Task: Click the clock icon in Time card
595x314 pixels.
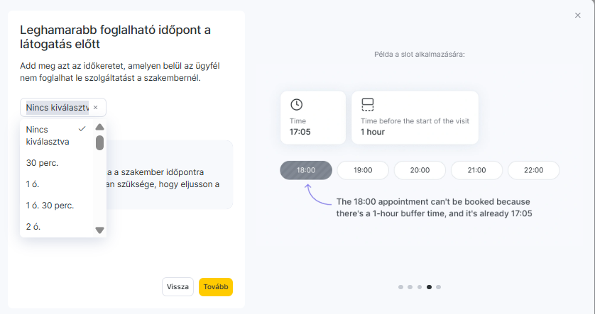Action: pyautogui.click(x=297, y=104)
